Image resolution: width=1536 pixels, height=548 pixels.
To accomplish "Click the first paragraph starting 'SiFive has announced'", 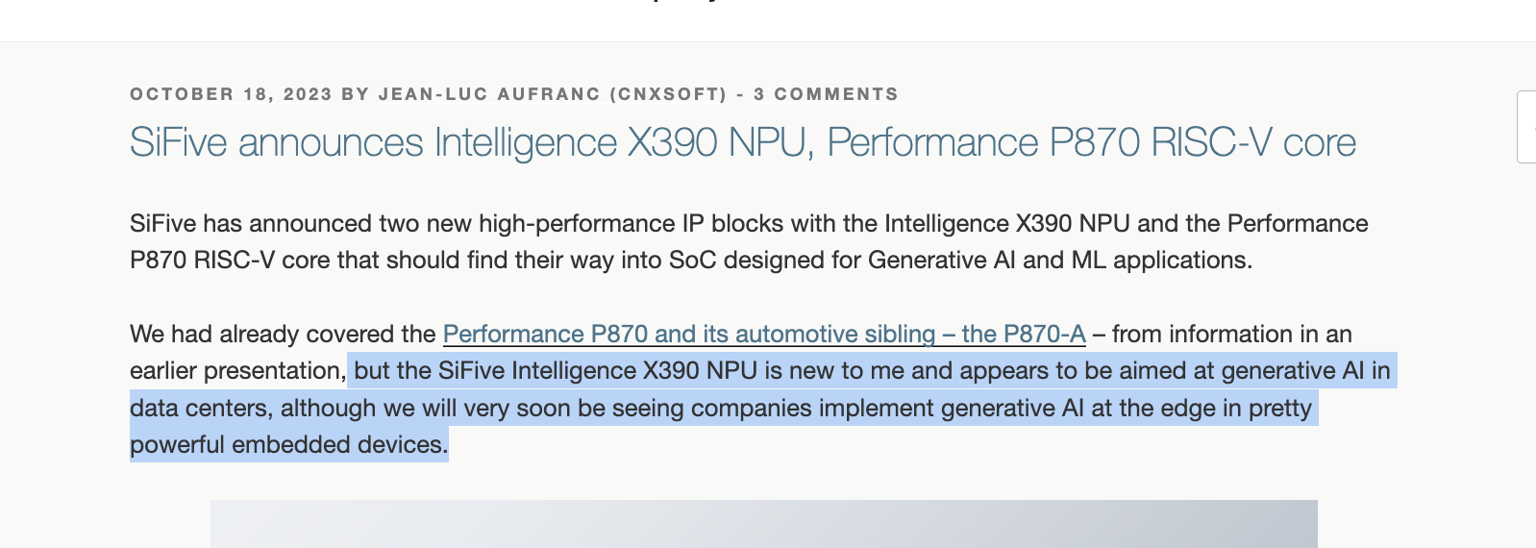I will [749, 241].
